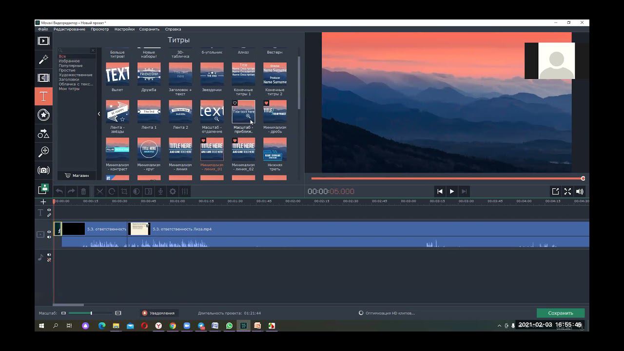The image size is (624, 351).
Task: Record voiceover with microphone icon
Action: [x=160, y=192]
